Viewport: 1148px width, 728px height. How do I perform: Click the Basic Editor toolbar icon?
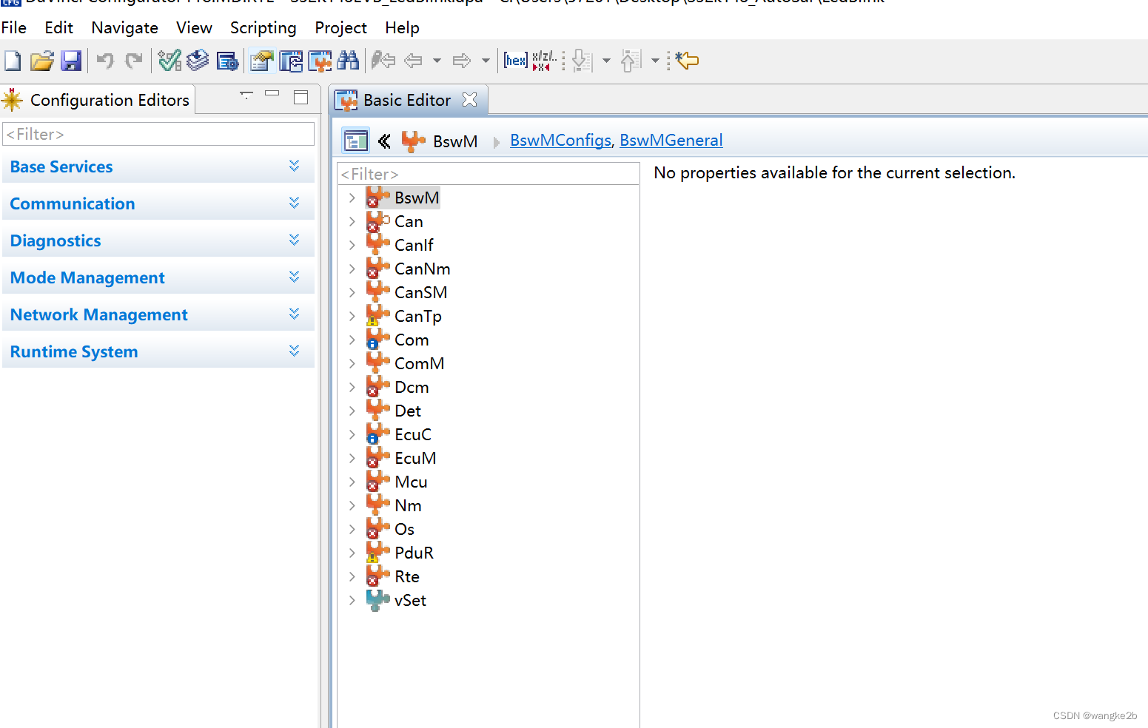pos(320,61)
